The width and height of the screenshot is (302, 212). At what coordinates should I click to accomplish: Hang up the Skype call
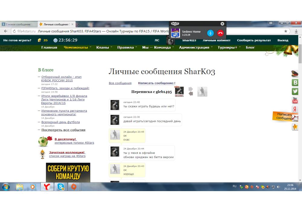220,33
